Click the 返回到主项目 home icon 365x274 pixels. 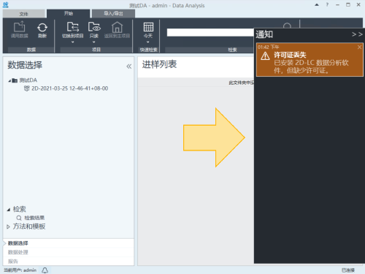coord(117,27)
